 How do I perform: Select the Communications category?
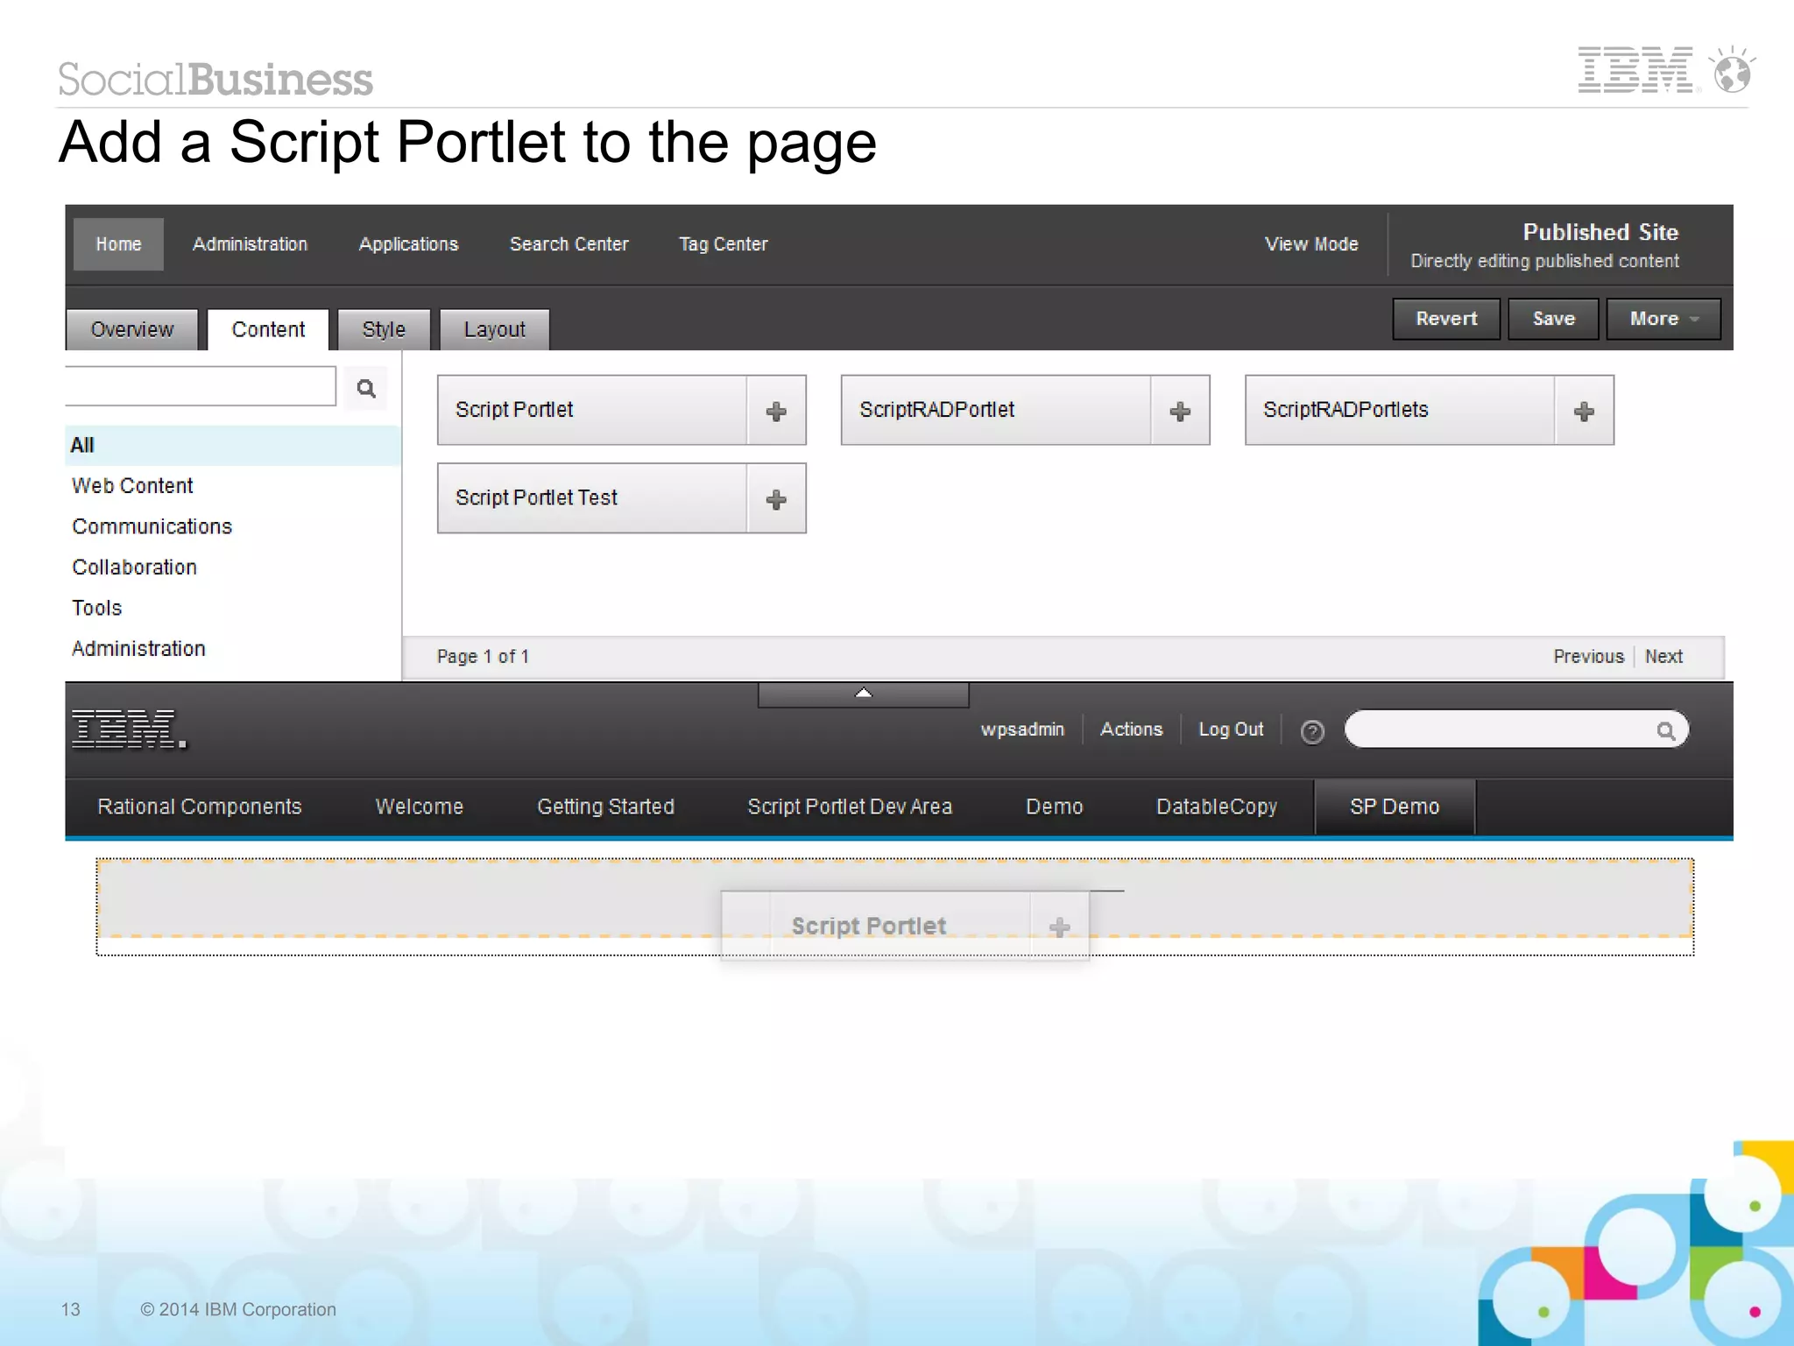tap(152, 526)
